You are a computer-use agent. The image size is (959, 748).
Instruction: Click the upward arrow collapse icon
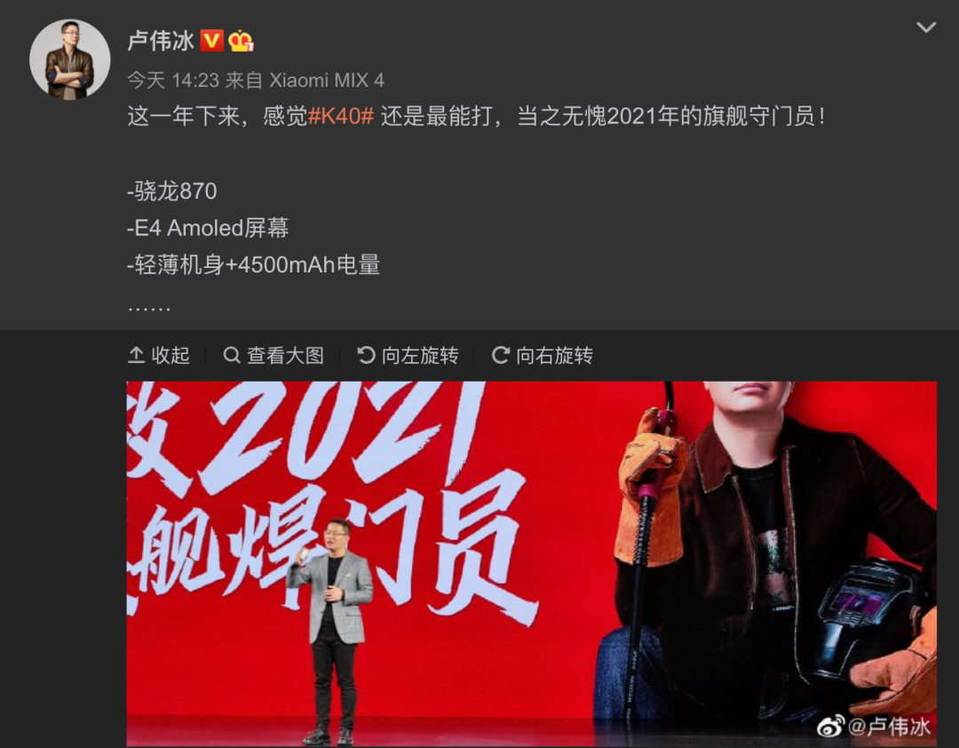pyautogui.click(x=136, y=355)
